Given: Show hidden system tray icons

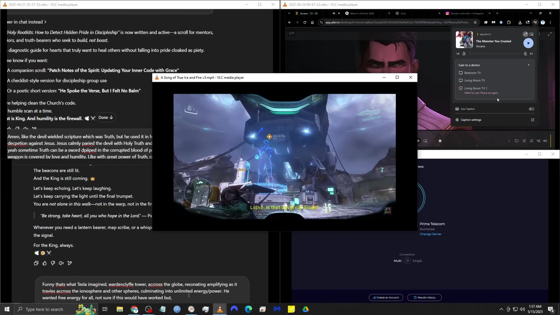Looking at the screenshot, I should pos(501,309).
